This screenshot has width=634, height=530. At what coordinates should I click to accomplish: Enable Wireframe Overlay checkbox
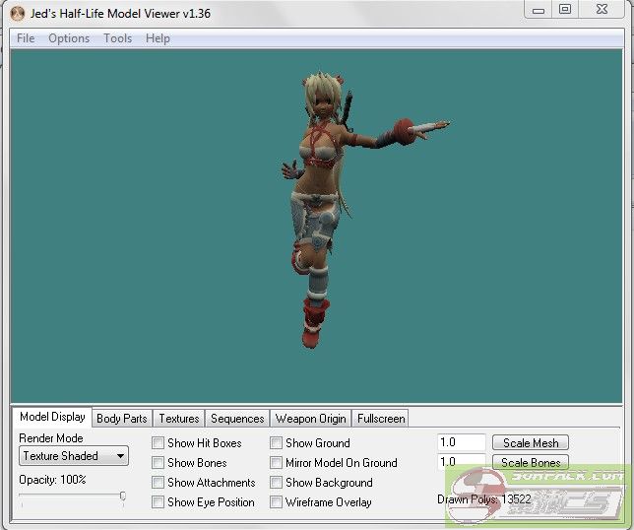point(276,502)
